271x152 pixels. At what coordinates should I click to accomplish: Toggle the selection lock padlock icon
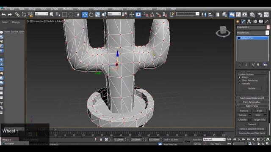[101, 139]
